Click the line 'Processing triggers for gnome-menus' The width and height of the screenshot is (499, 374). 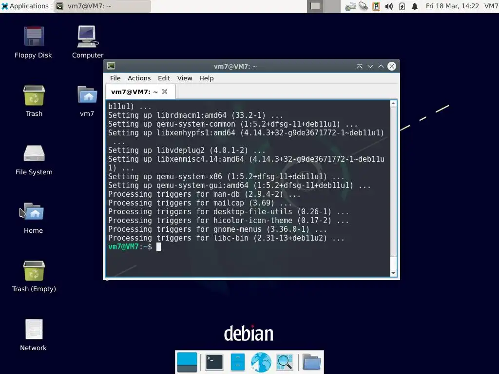[217, 229]
